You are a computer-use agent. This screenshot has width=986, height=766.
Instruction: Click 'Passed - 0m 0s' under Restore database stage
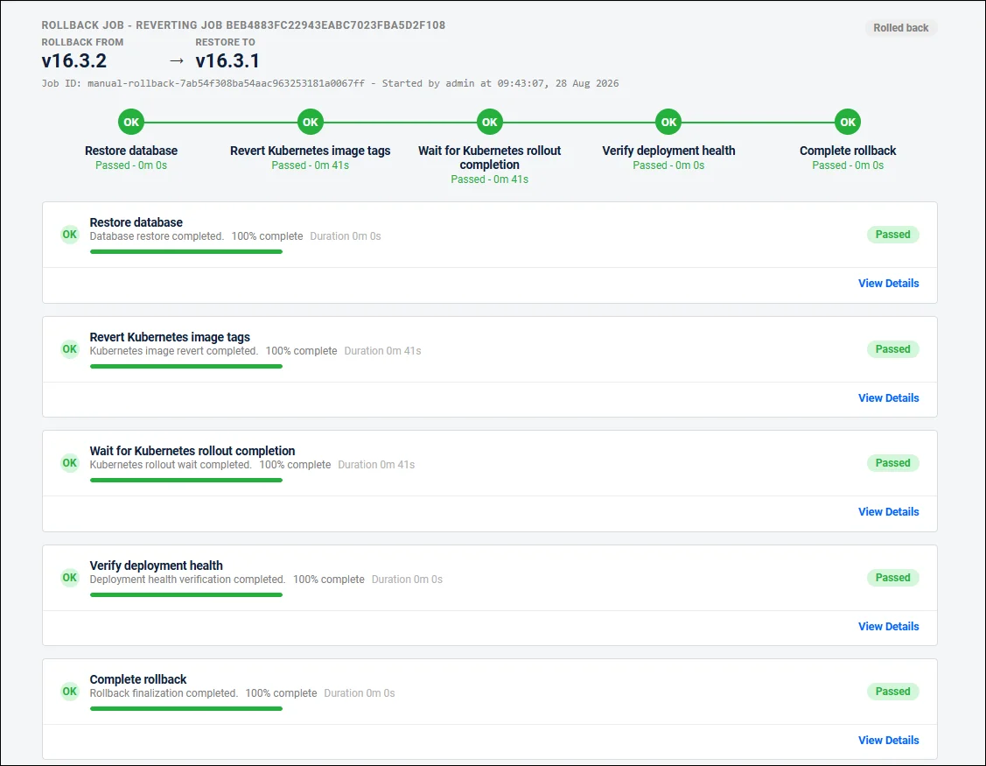[x=131, y=165]
